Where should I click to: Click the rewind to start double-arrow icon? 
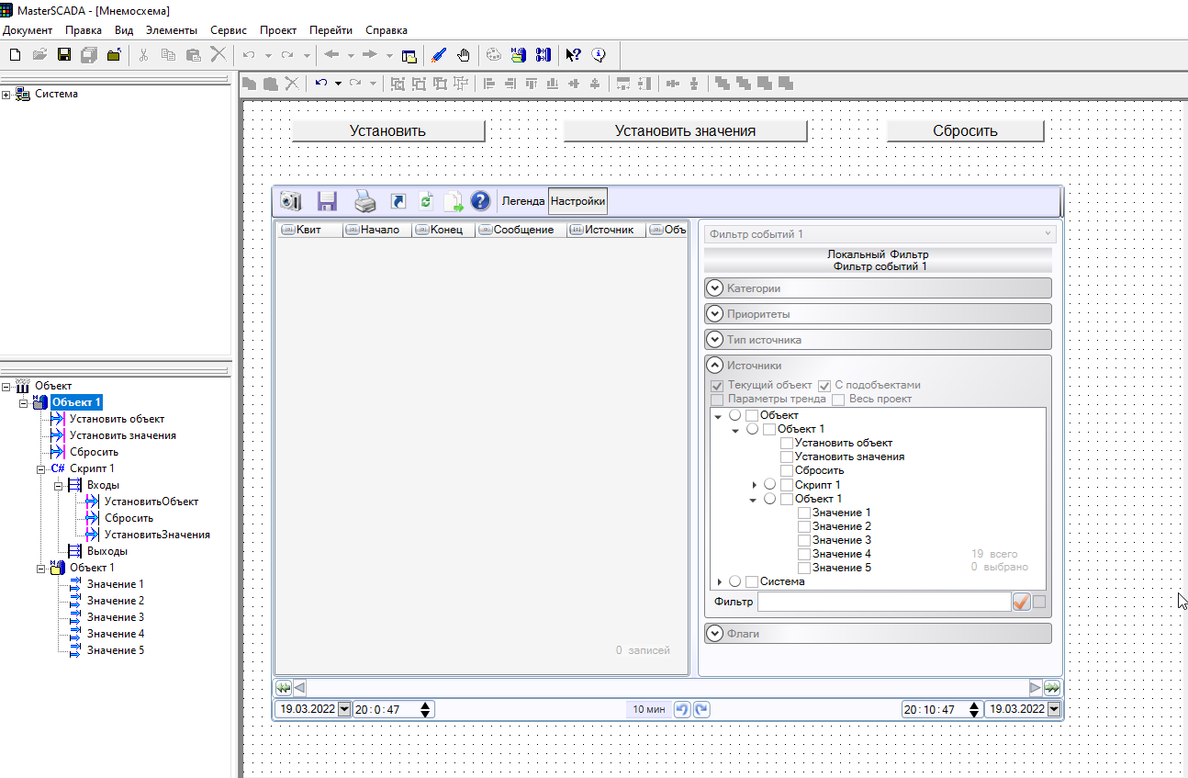click(x=284, y=687)
